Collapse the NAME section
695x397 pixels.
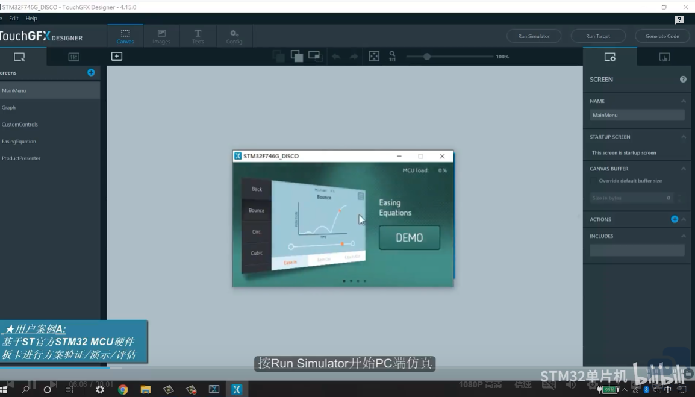click(x=684, y=101)
